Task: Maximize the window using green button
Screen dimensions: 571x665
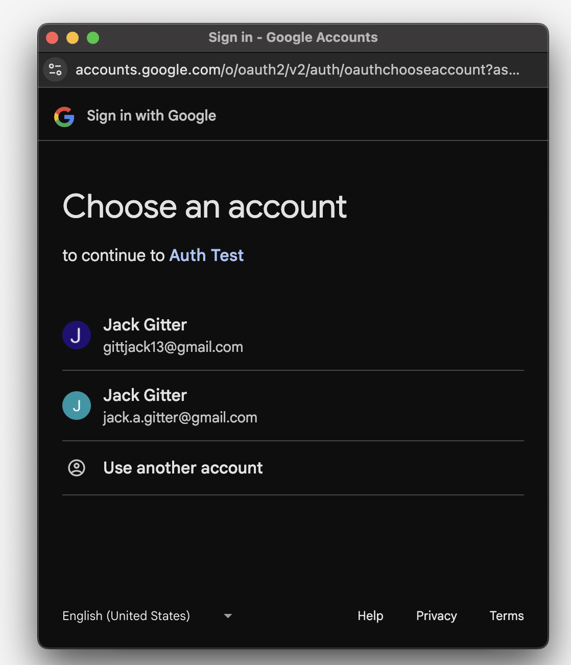Action: [x=93, y=38]
